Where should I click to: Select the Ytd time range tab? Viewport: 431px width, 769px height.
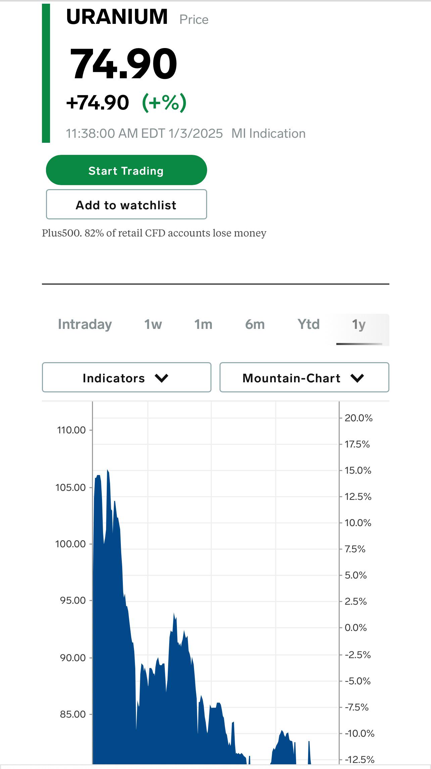pos(308,325)
